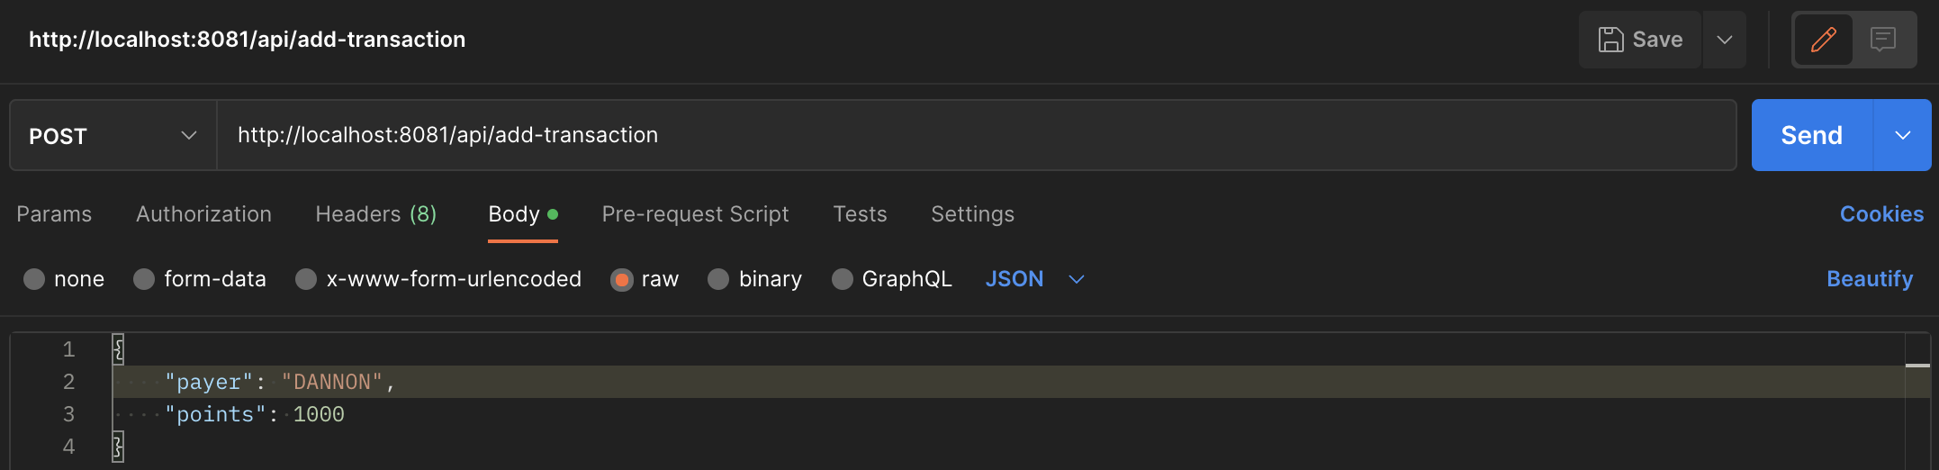
Task: Click the Save button
Action: [1640, 40]
